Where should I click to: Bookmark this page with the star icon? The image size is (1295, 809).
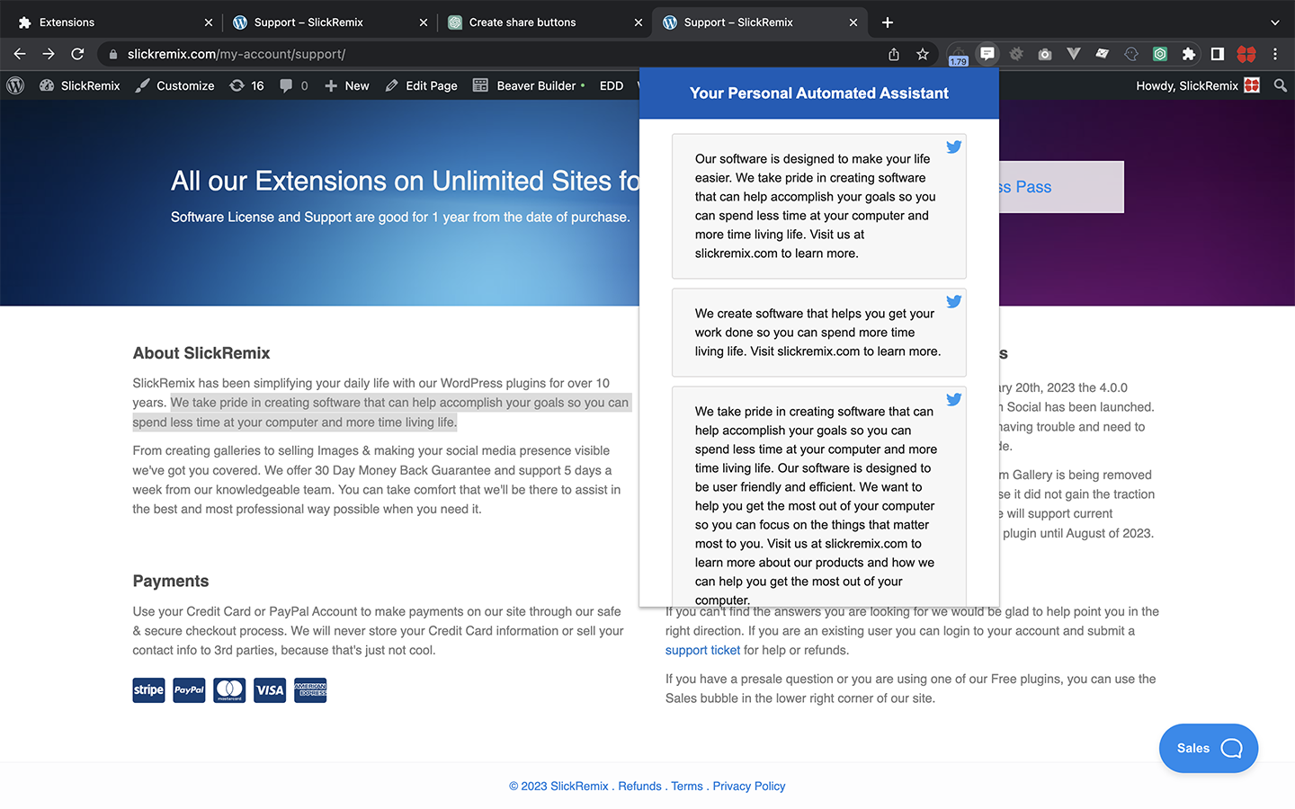(x=923, y=54)
